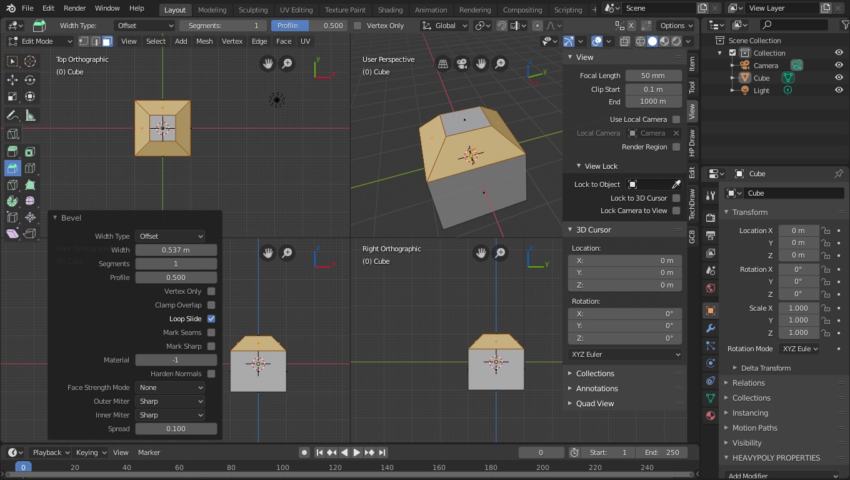This screenshot has width=850, height=480.
Task: Open the Outer Miter dropdown
Action: tap(171, 401)
